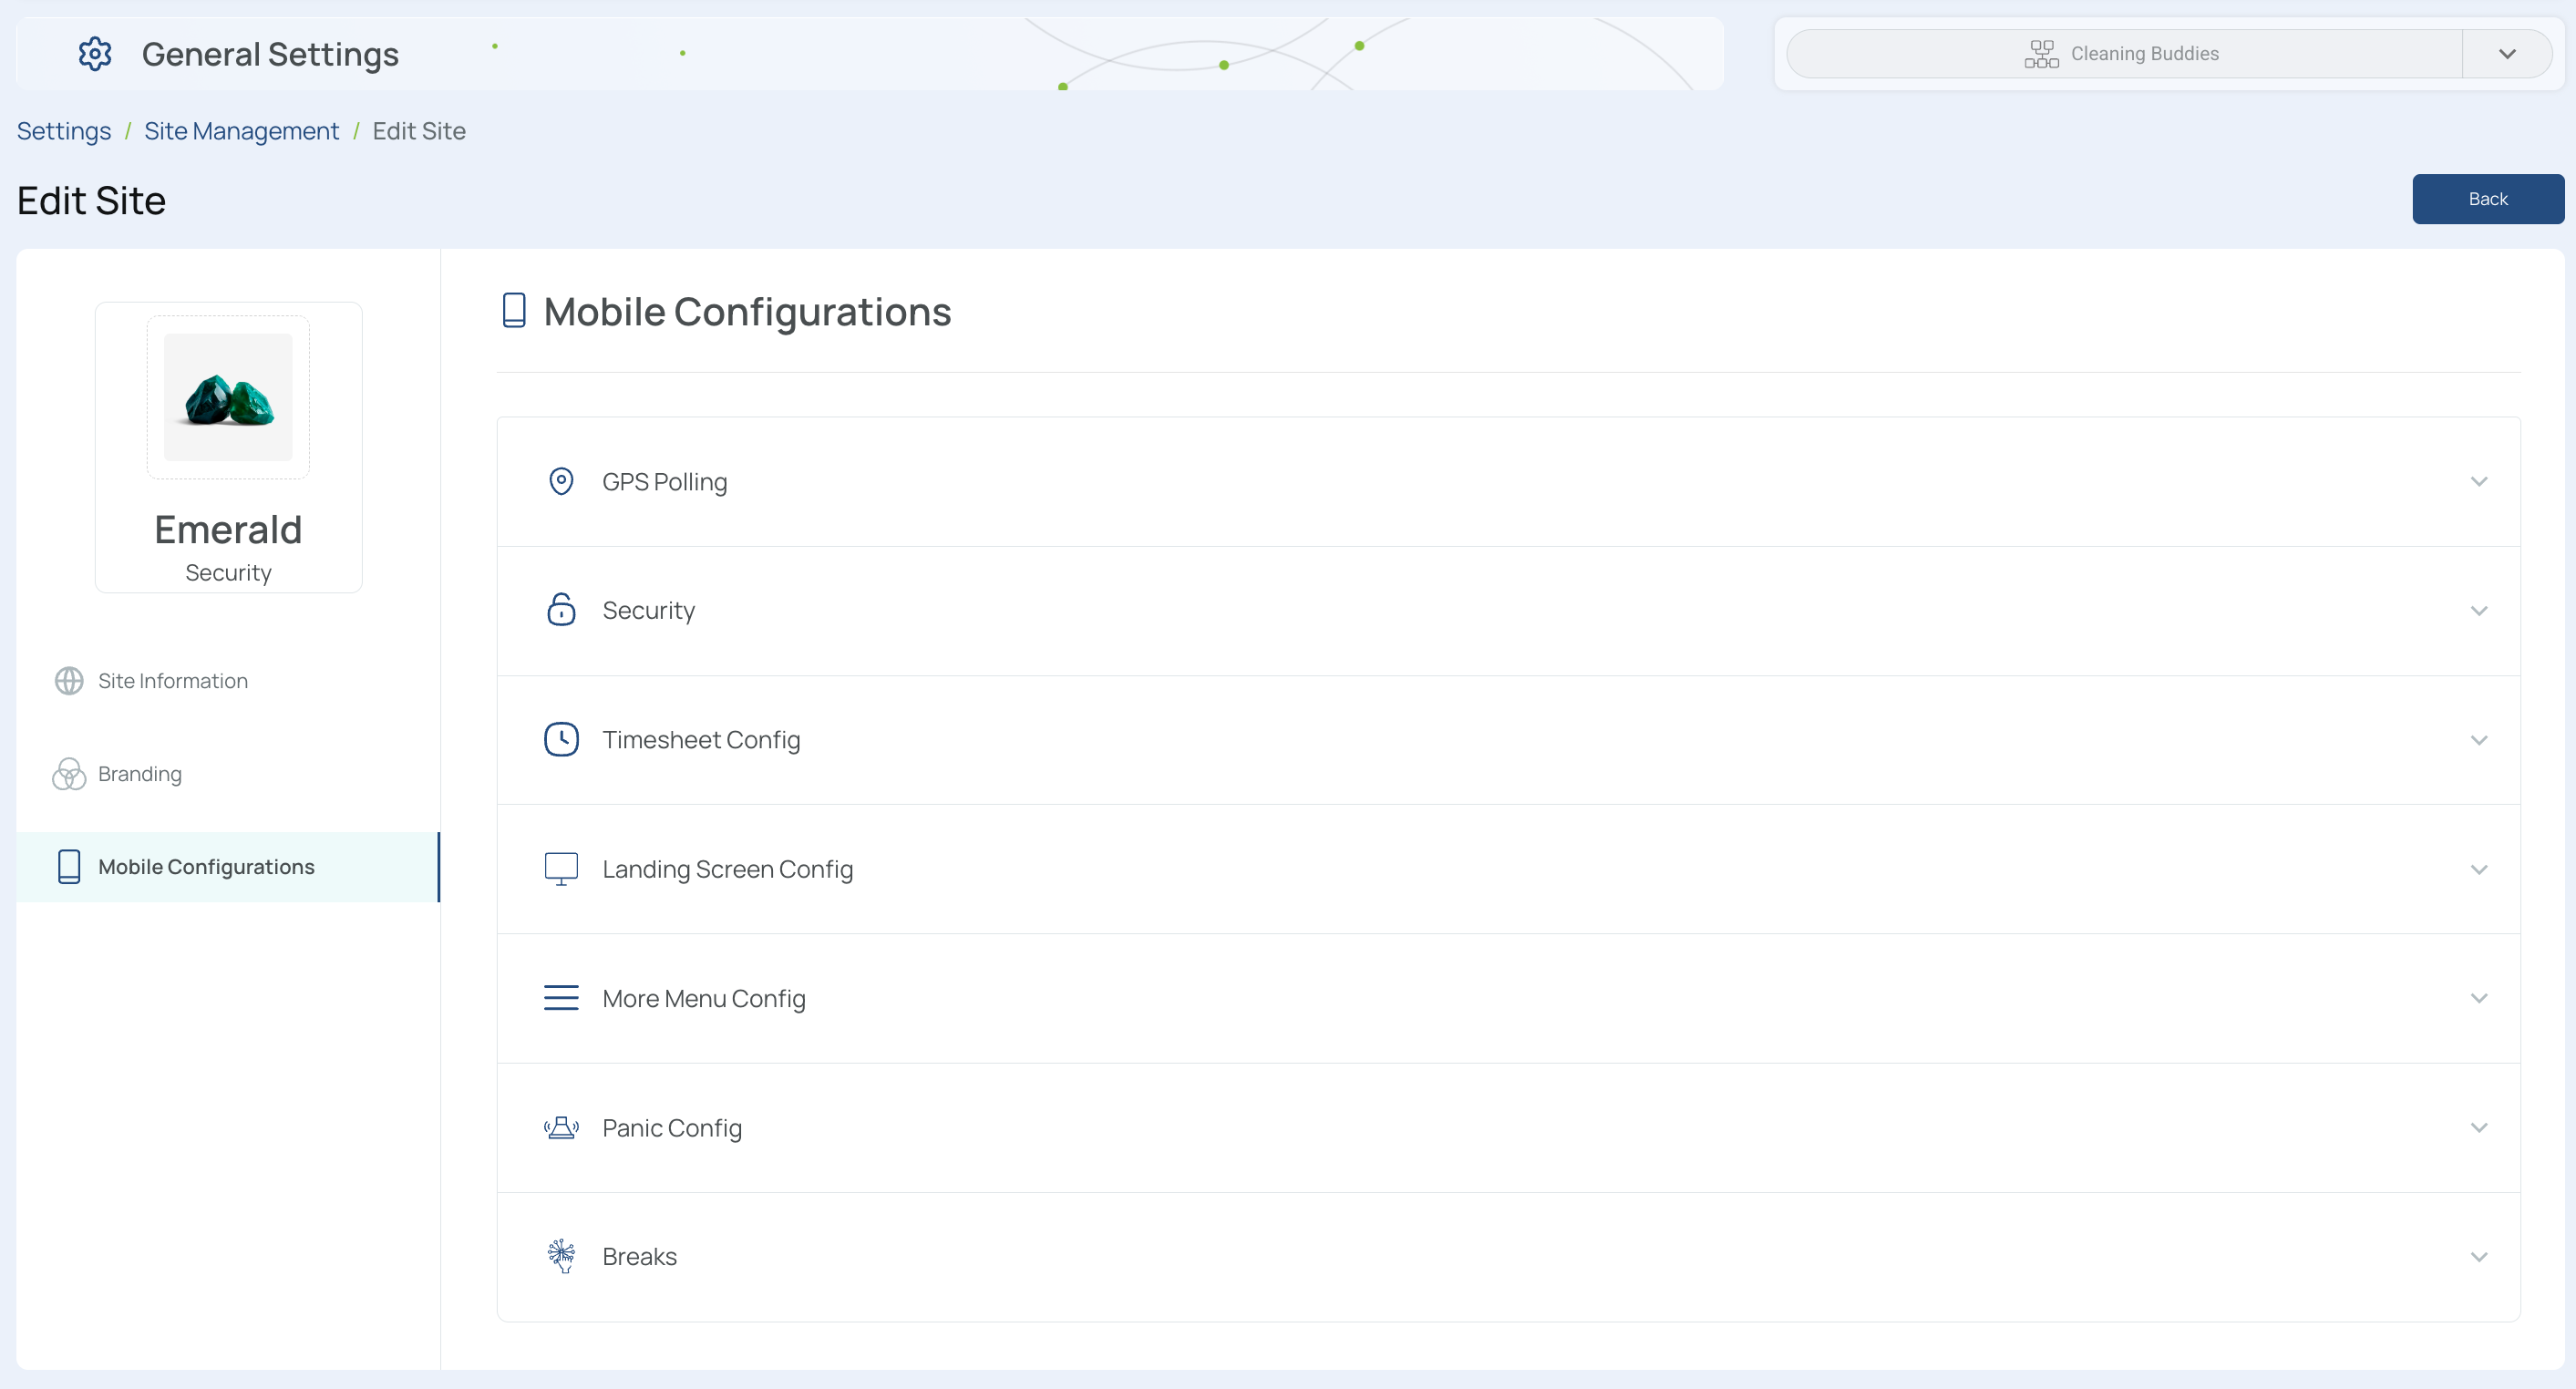The height and width of the screenshot is (1389, 2576).
Task: Click the Edit Site page heading
Action: [91, 201]
